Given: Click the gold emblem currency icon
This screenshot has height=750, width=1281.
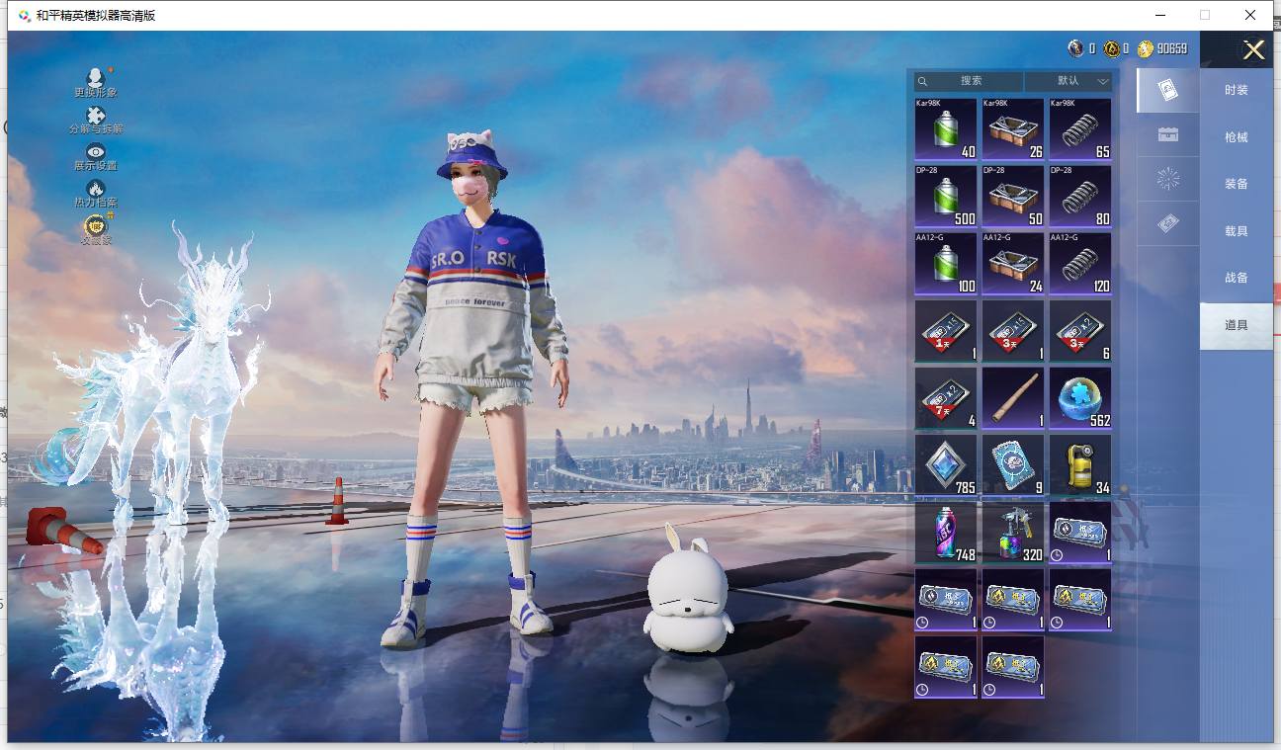Looking at the screenshot, I should (x=1111, y=48).
